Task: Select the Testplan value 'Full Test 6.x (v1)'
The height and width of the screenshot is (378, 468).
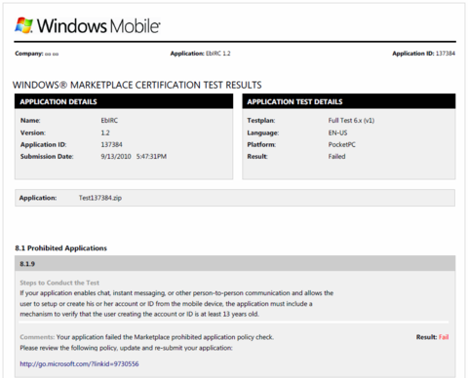Action: [x=351, y=121]
